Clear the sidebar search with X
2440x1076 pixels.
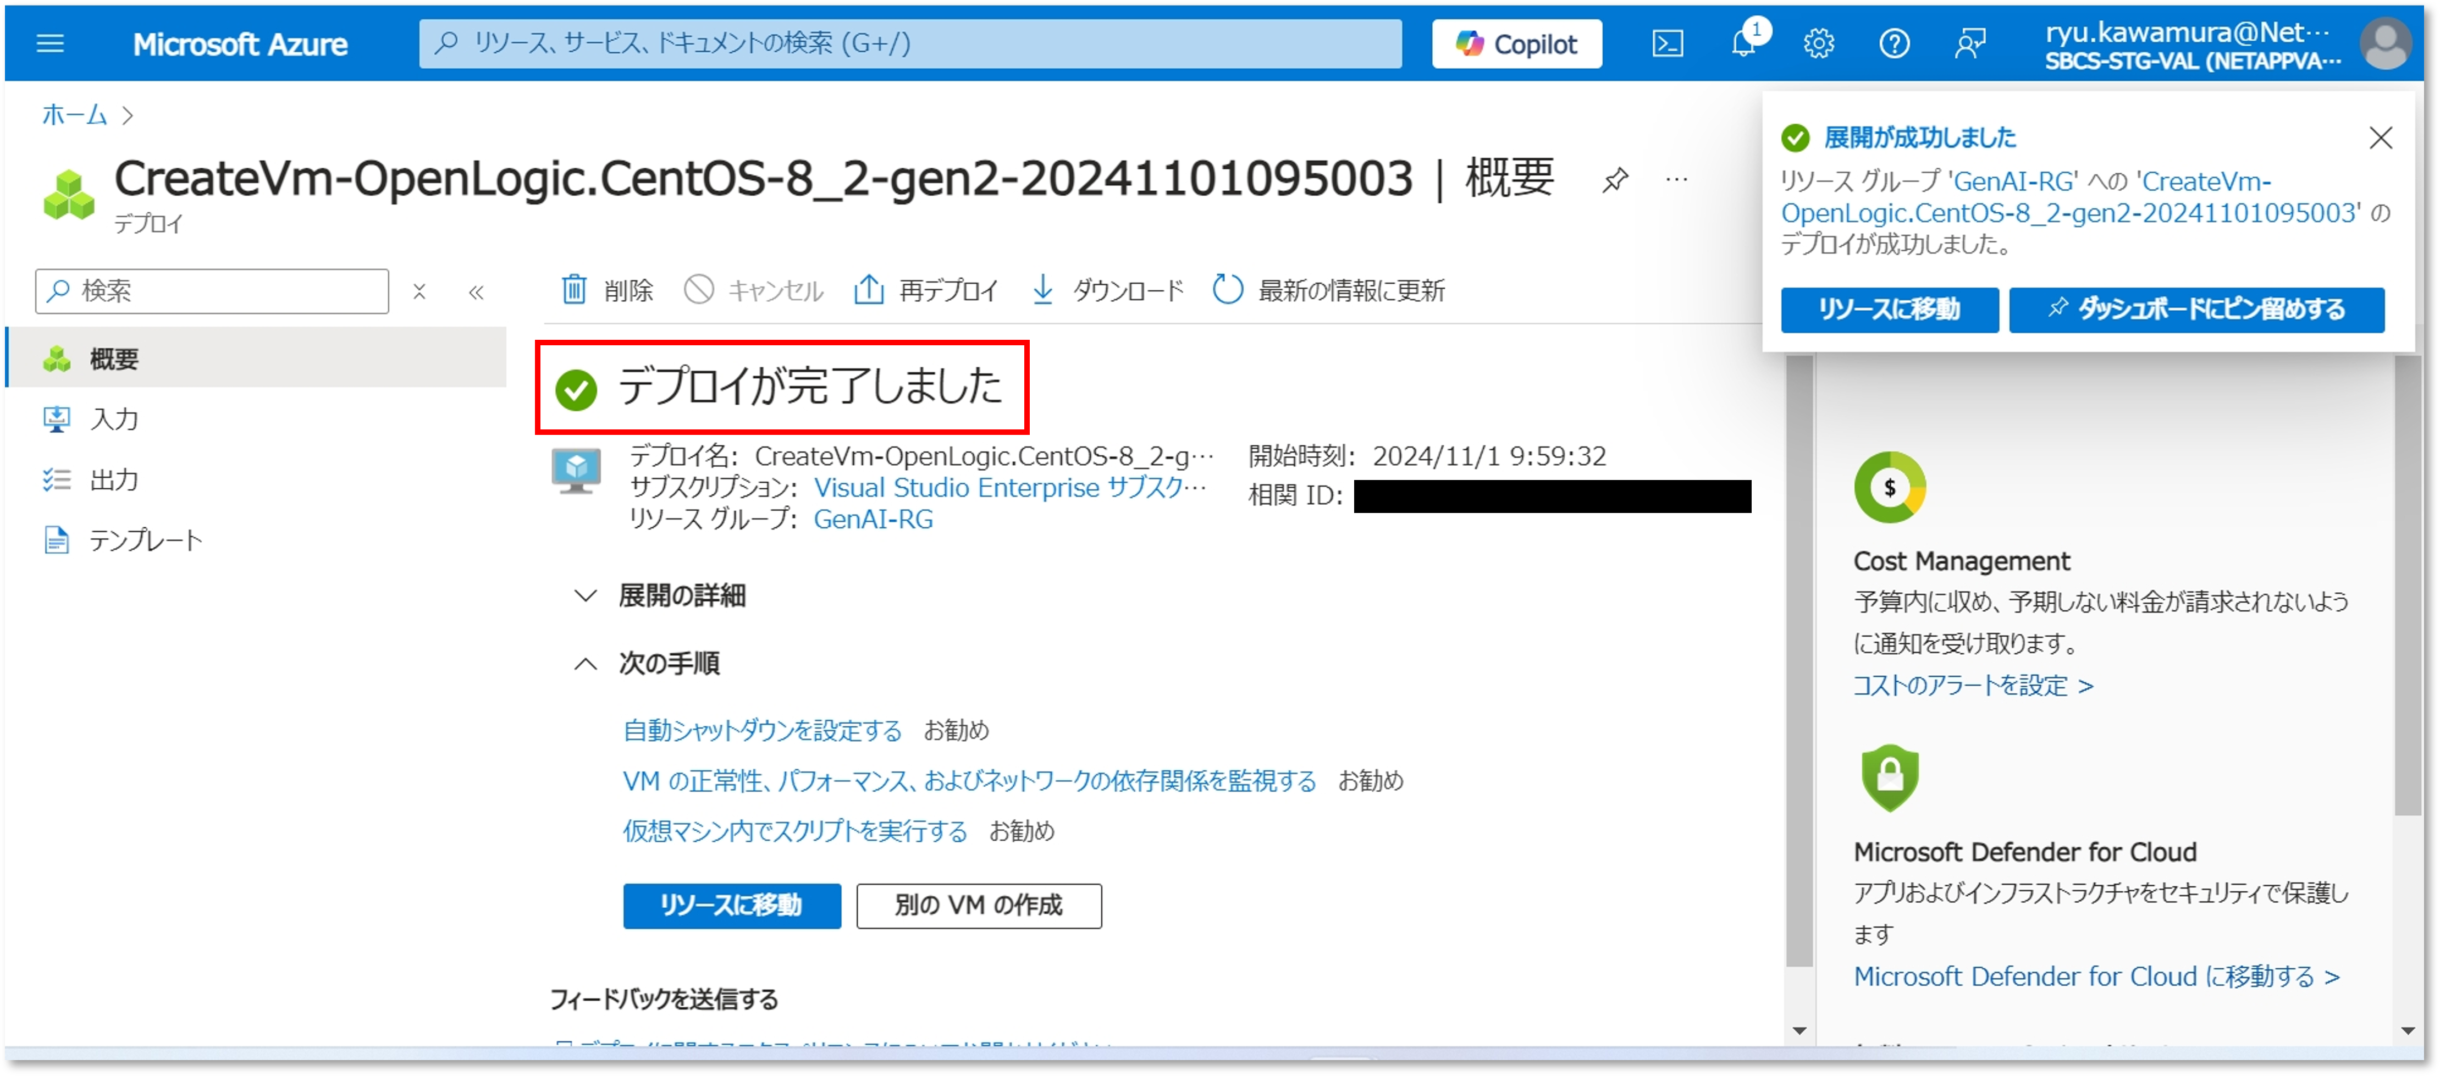tap(418, 292)
